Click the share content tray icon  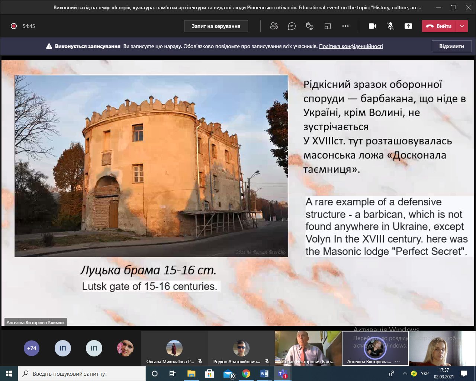pyautogui.click(x=408, y=26)
